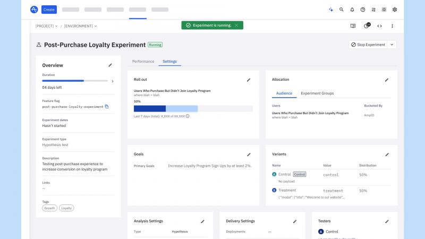425x239 pixels.
Task: Open the search magnifier icon
Action: 341,10
